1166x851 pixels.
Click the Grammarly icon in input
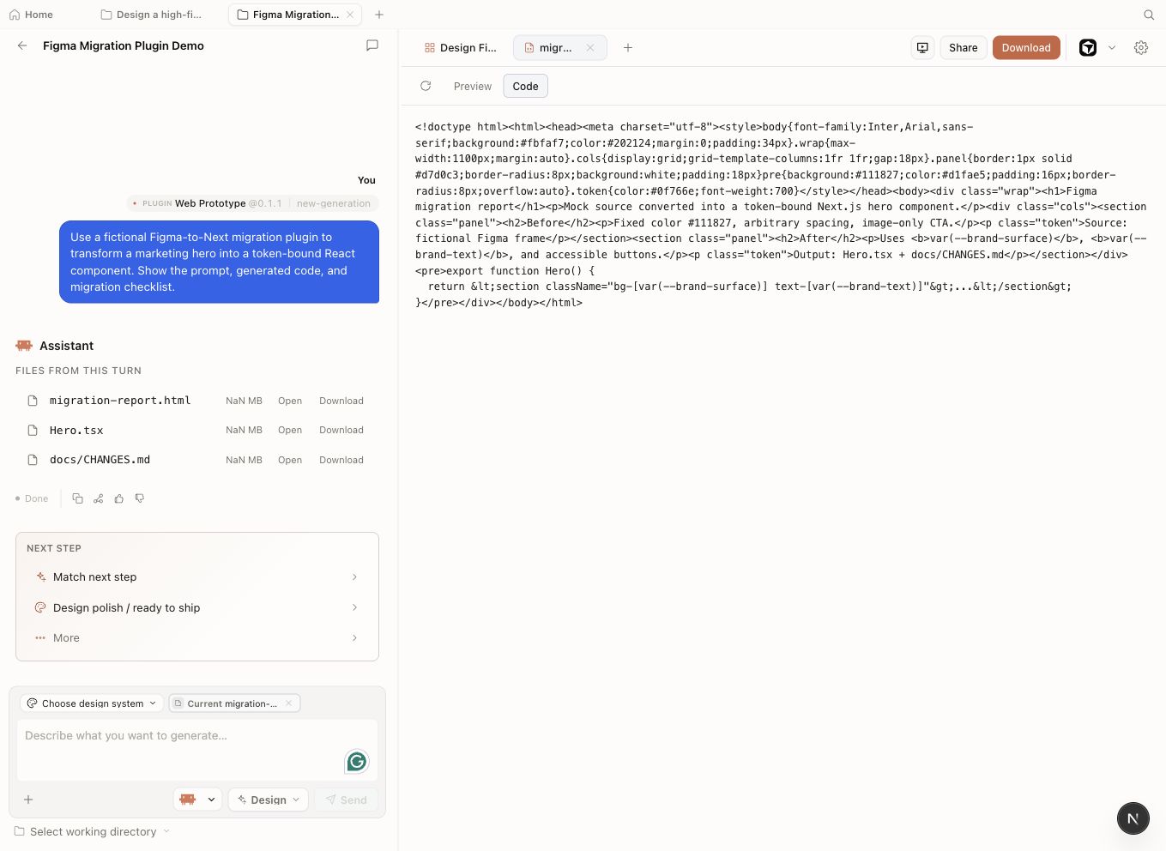tap(357, 761)
